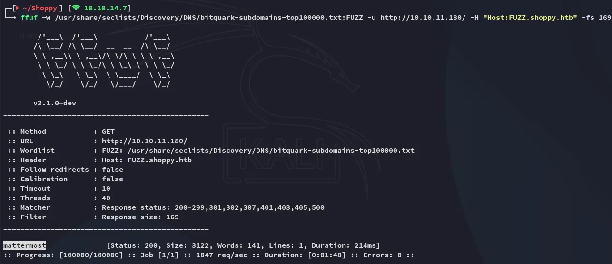Click the Threads value 40
The width and height of the screenshot is (612, 264).
106,198
